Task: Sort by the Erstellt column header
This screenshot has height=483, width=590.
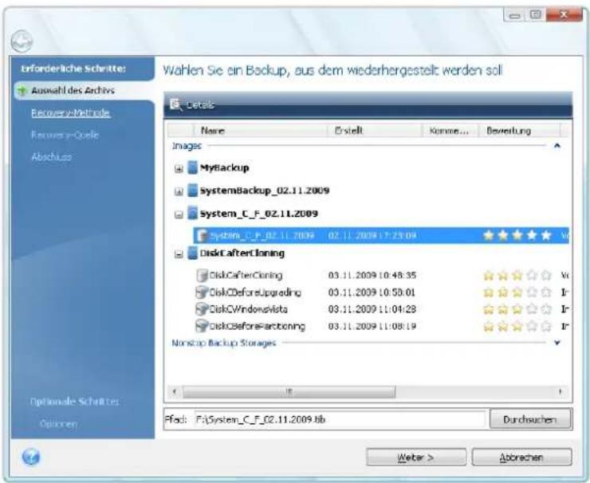Action: pos(375,131)
